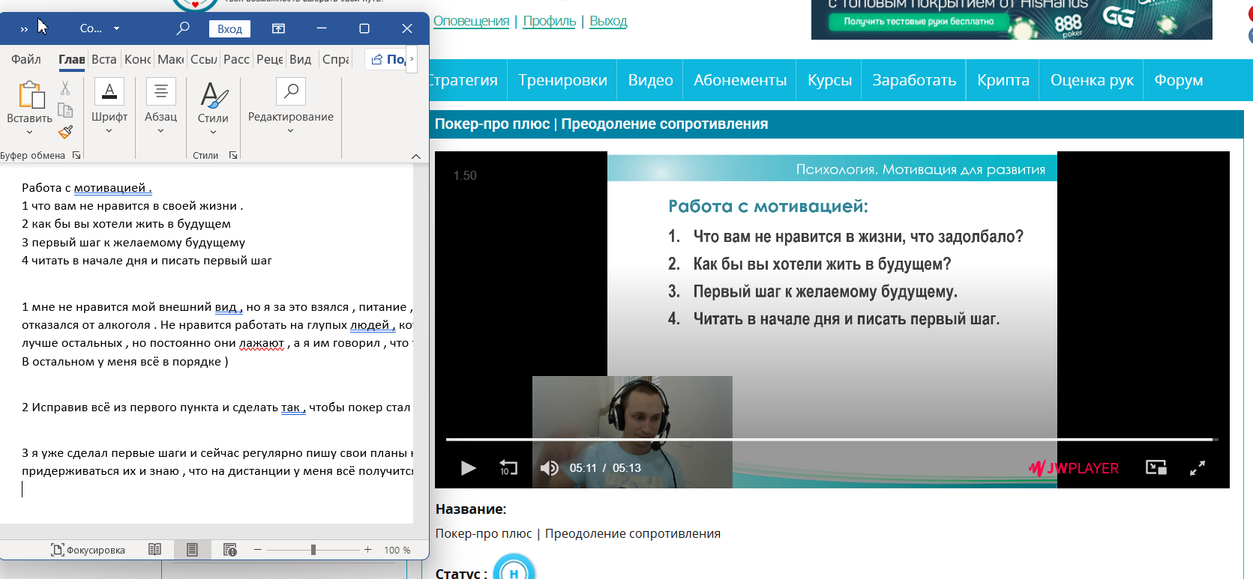Viewport: 1253px width, 579px height.
Task: Toggle fullscreen in the video player
Action: [x=1198, y=468]
